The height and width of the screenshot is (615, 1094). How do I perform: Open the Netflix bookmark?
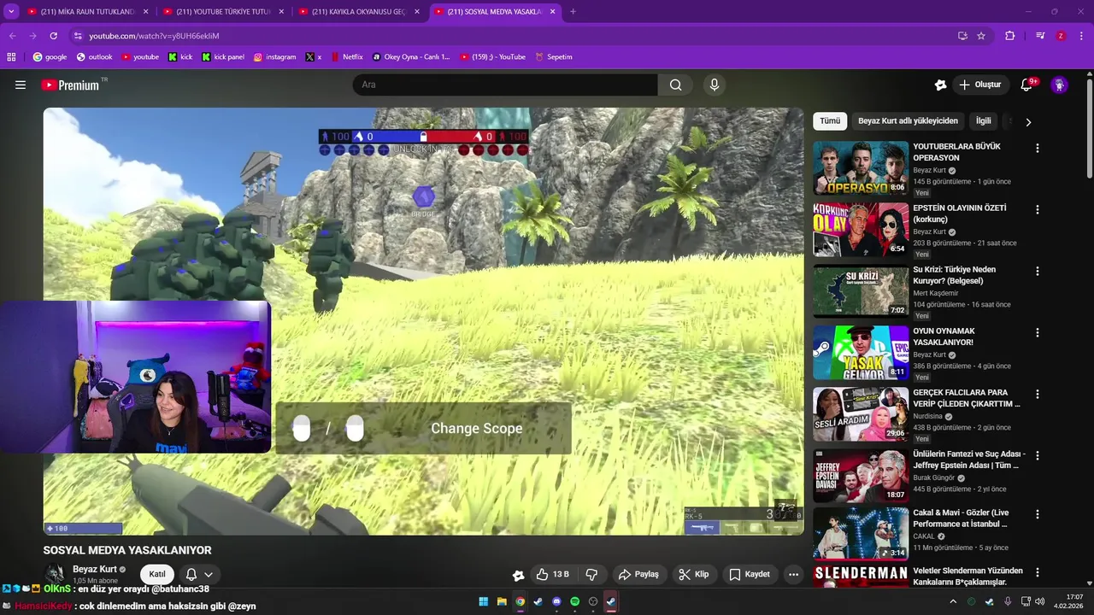(x=347, y=57)
